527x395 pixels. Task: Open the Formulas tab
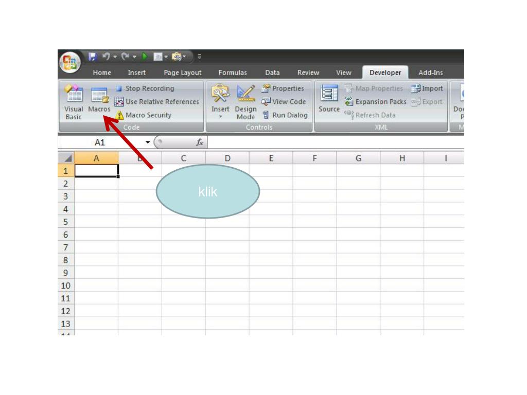pyautogui.click(x=233, y=73)
